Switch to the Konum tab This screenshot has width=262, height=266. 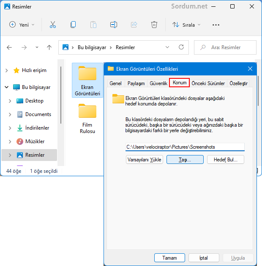pyautogui.click(x=180, y=83)
